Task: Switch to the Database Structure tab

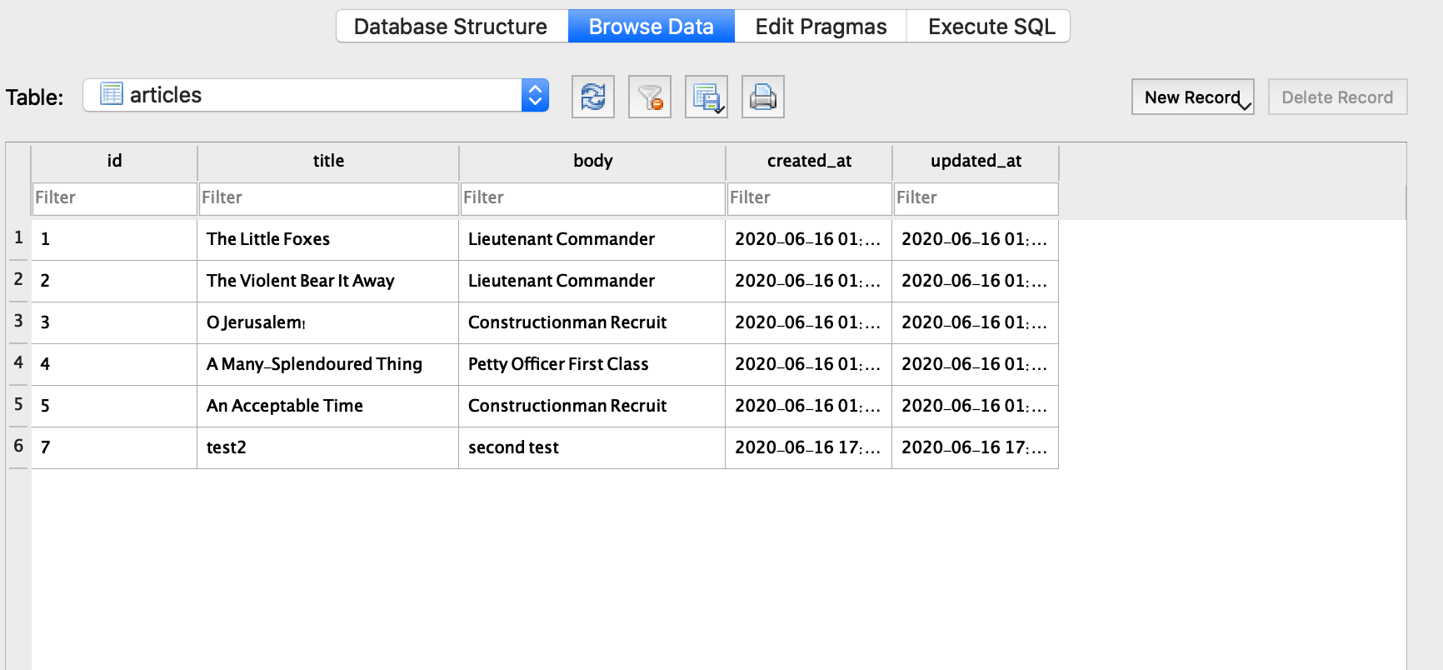Action: click(451, 27)
